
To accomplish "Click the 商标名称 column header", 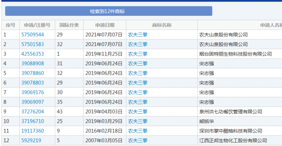I will click(162, 25).
